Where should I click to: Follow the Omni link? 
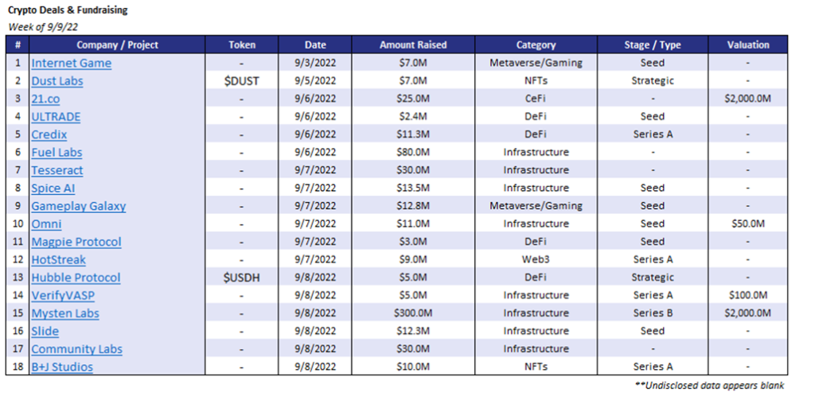[x=46, y=223]
